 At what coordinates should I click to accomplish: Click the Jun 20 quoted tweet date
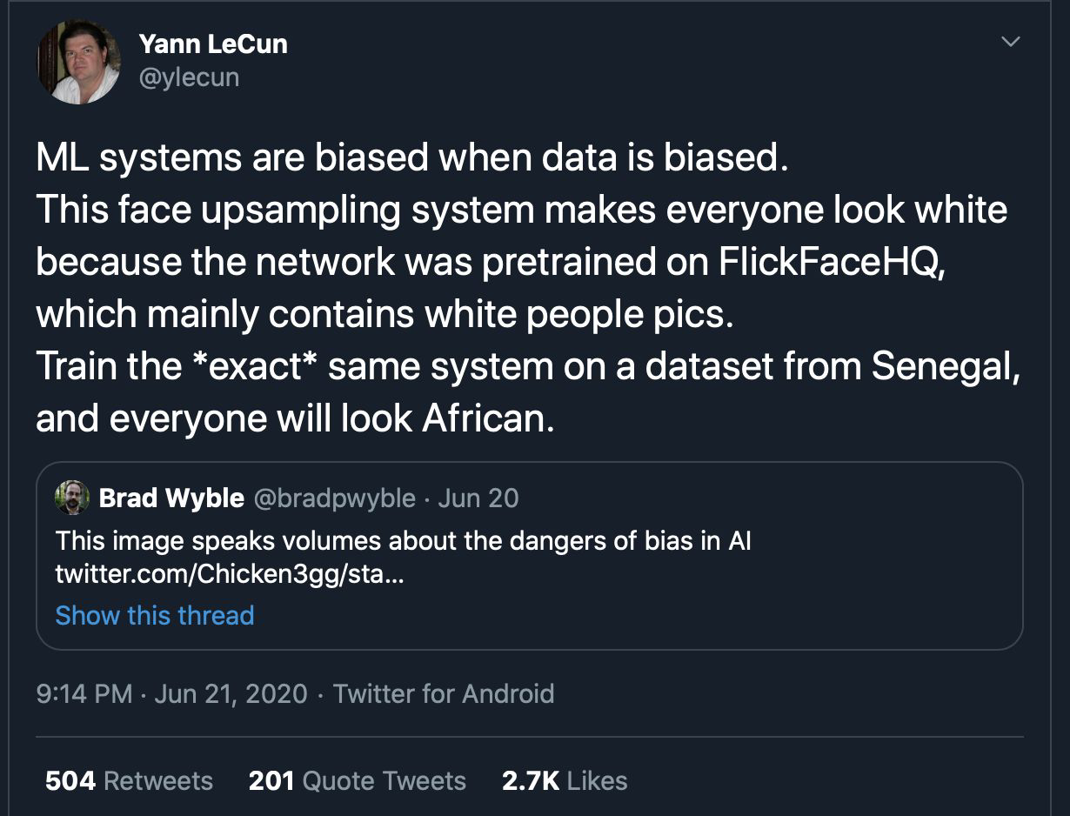(478, 498)
